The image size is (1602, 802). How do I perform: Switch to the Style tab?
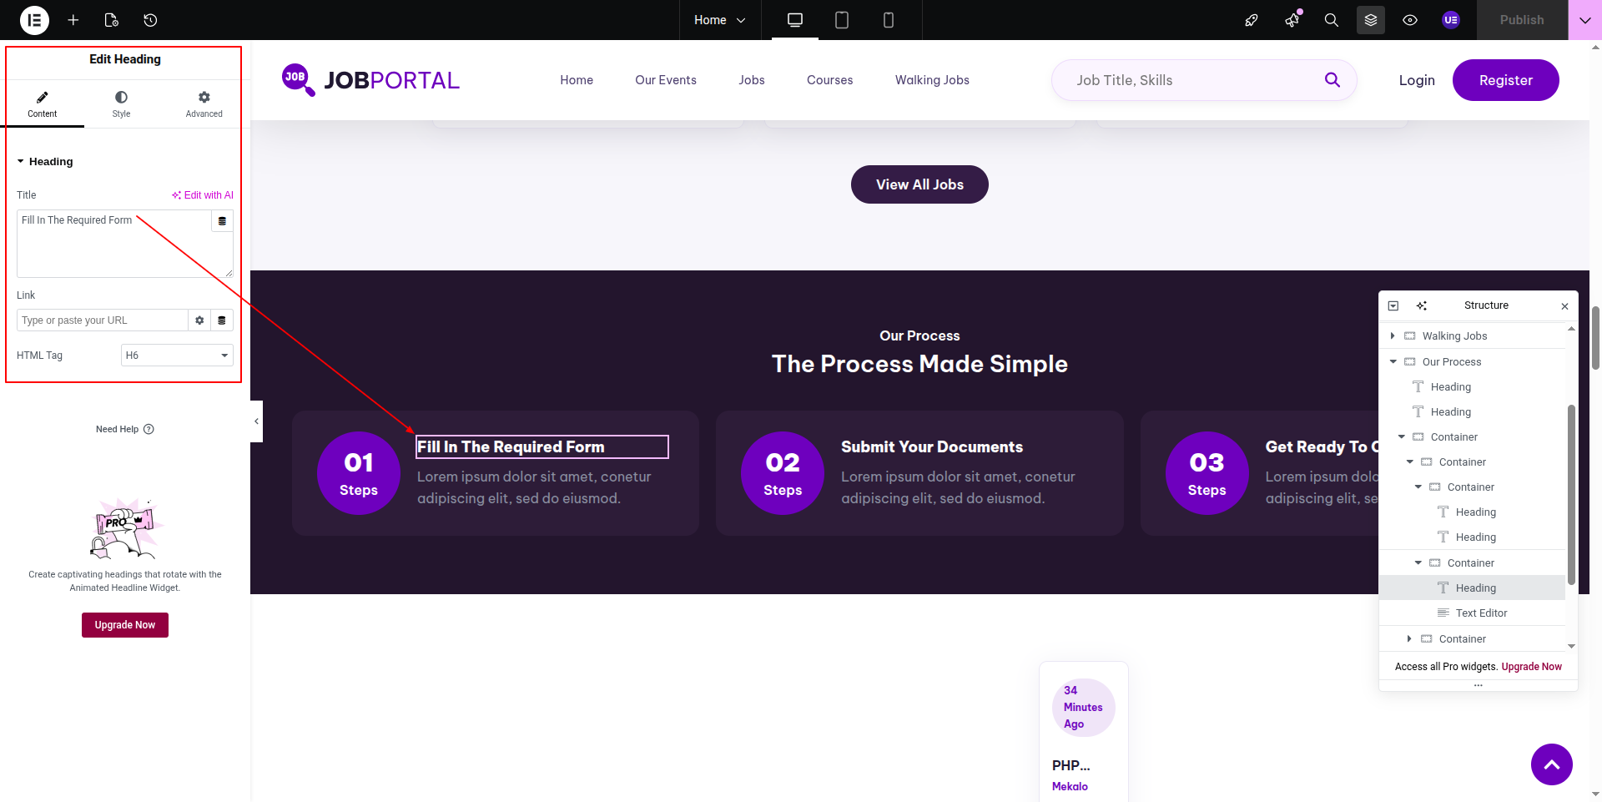click(x=122, y=103)
